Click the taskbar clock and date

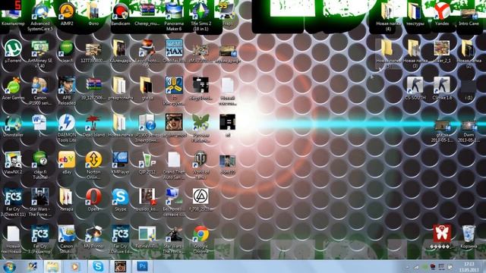pyautogui.click(x=469, y=267)
